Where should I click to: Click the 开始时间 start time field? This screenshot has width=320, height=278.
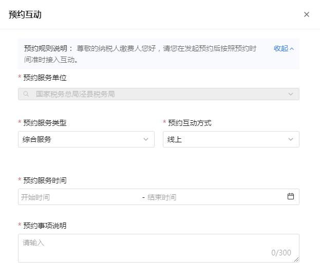coord(77,197)
